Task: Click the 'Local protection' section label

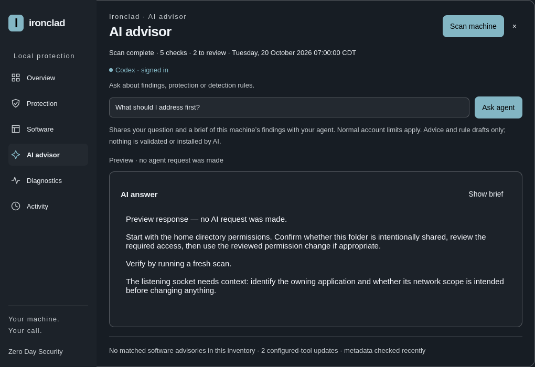Action: (44, 56)
